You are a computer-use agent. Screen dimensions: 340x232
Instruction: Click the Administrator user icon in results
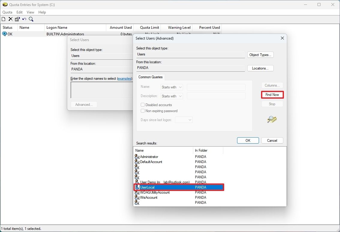click(137, 156)
